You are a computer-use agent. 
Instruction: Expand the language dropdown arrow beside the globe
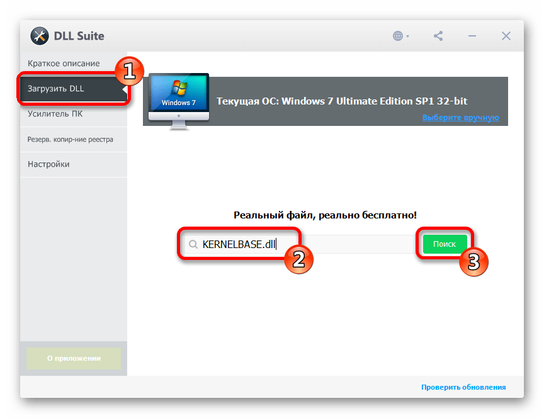407,36
